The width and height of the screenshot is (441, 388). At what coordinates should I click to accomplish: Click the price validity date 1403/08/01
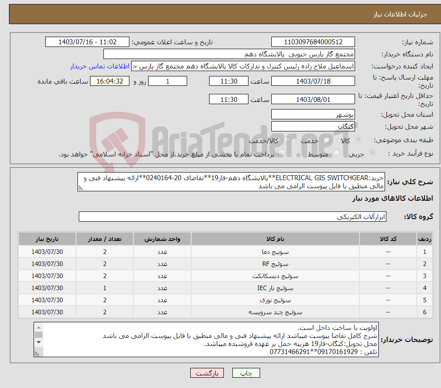[313, 99]
